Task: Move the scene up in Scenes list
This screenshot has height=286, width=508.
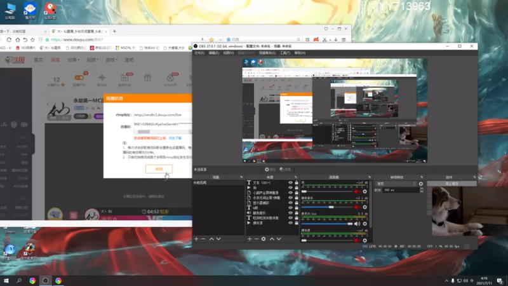Action: [x=211, y=239]
